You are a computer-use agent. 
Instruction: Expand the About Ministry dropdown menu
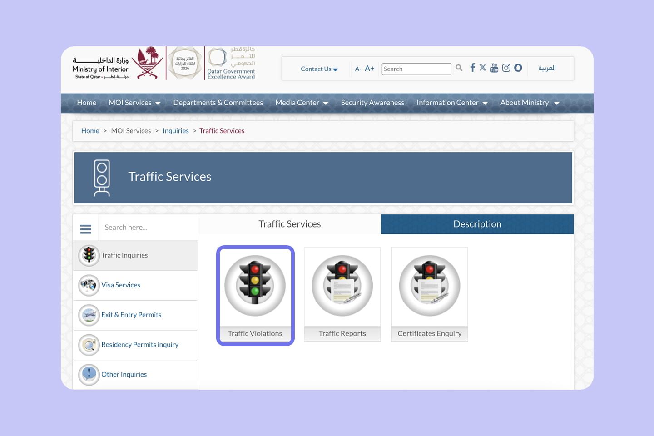point(530,103)
